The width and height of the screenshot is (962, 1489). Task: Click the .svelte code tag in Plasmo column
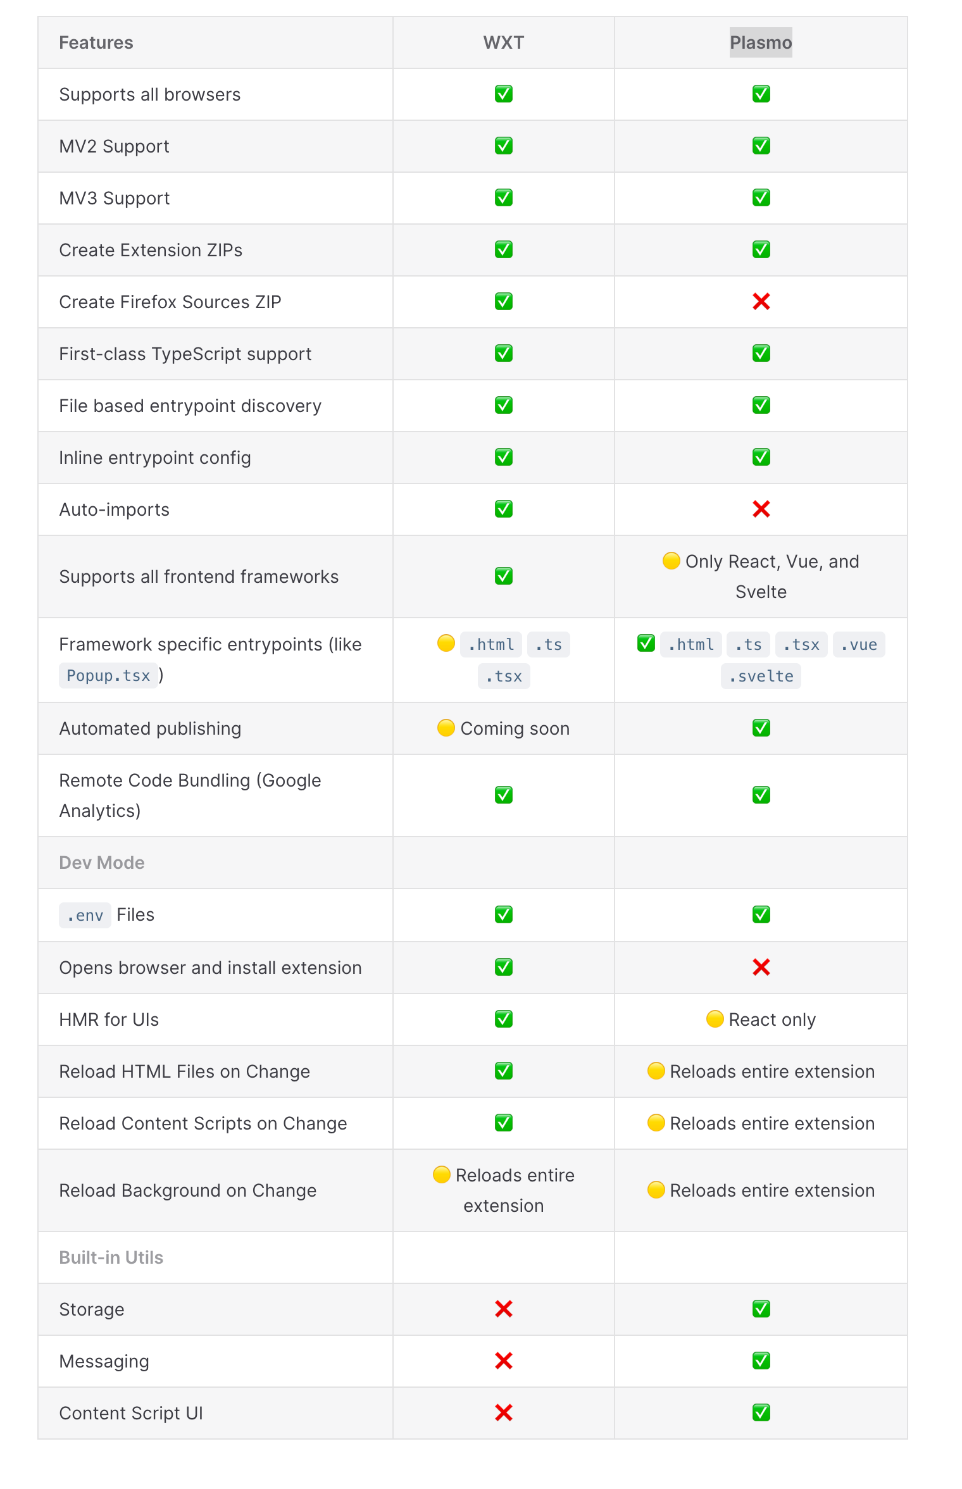[x=760, y=676]
